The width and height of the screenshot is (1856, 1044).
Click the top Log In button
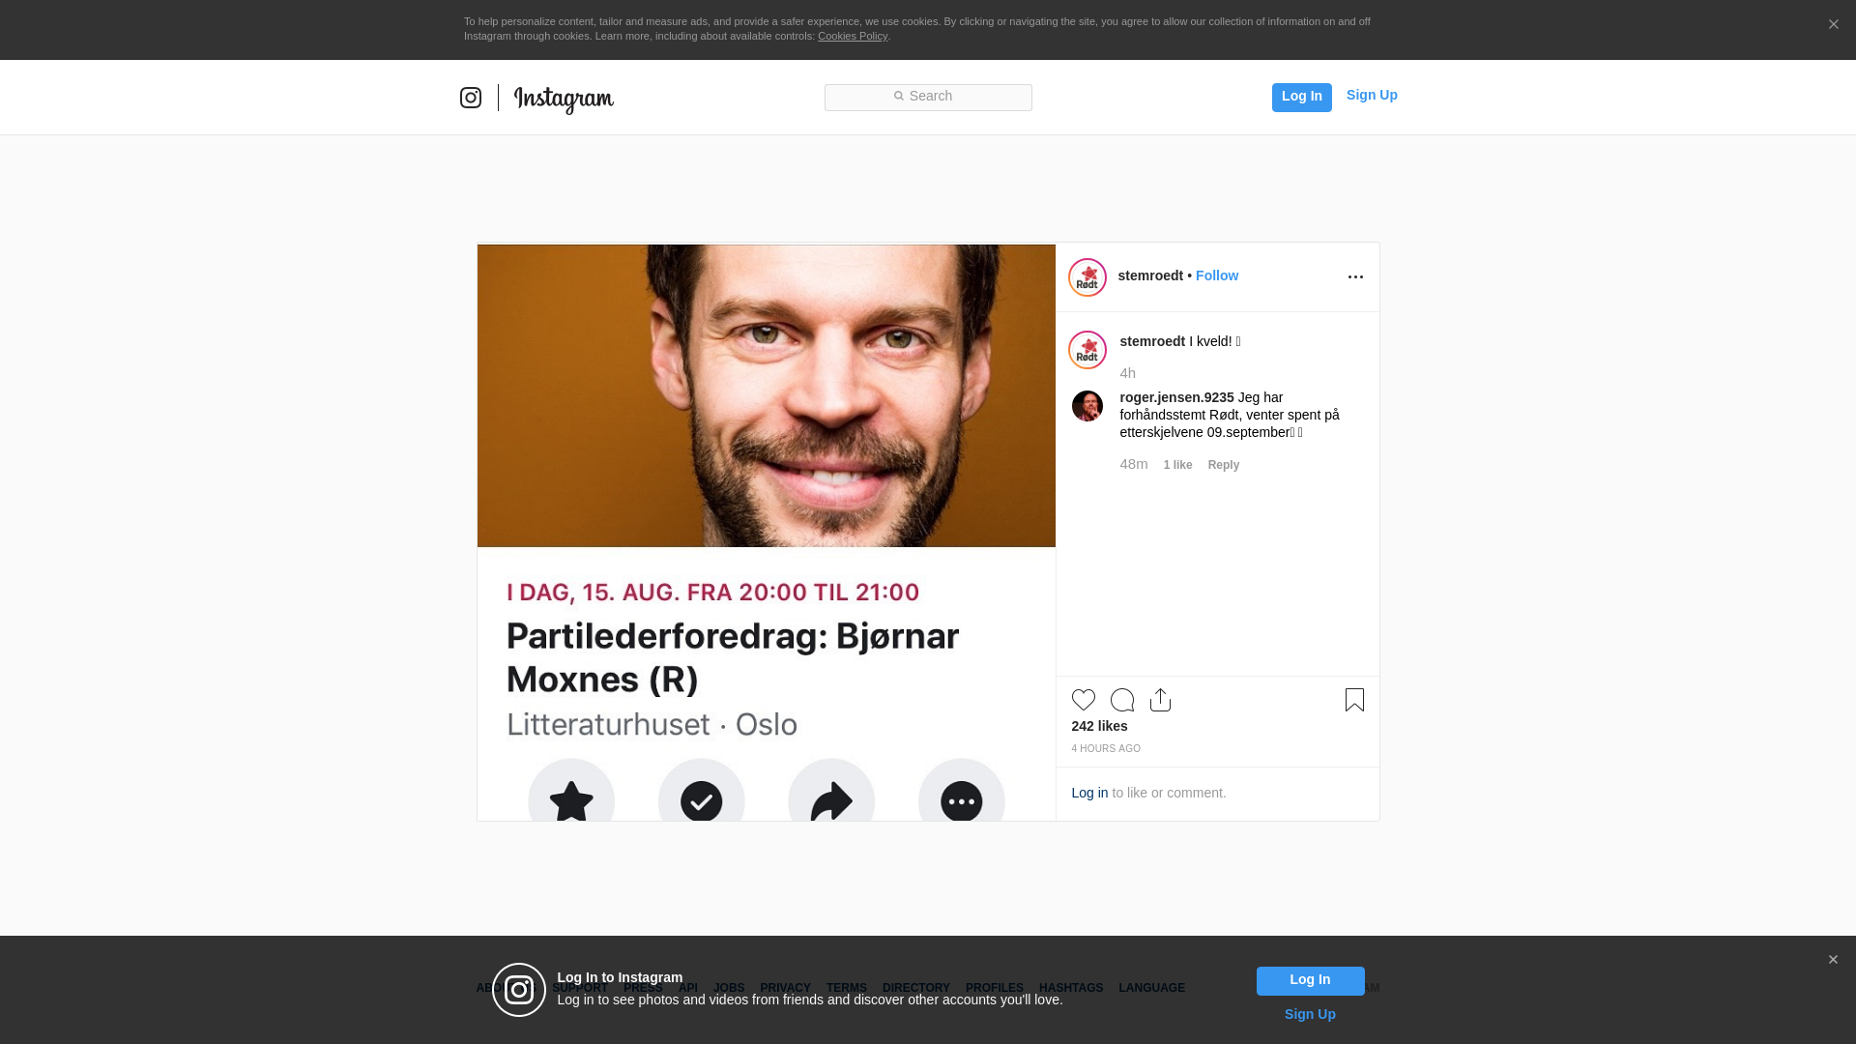pyautogui.click(x=1302, y=97)
